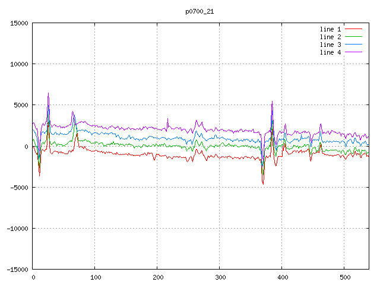Click the purple legend sample for line 4

tap(353, 52)
